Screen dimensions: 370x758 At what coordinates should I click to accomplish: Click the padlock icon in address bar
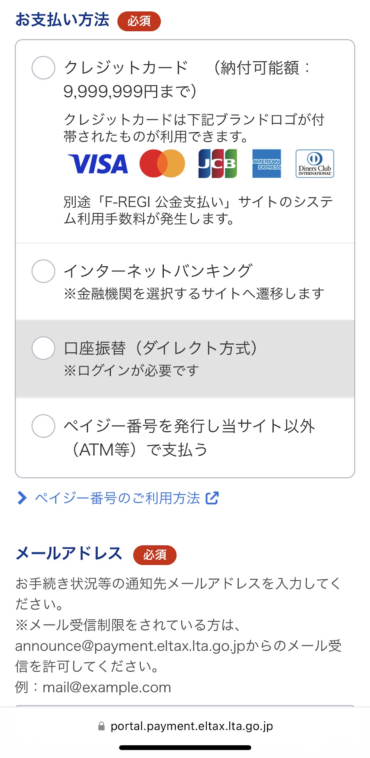(101, 726)
